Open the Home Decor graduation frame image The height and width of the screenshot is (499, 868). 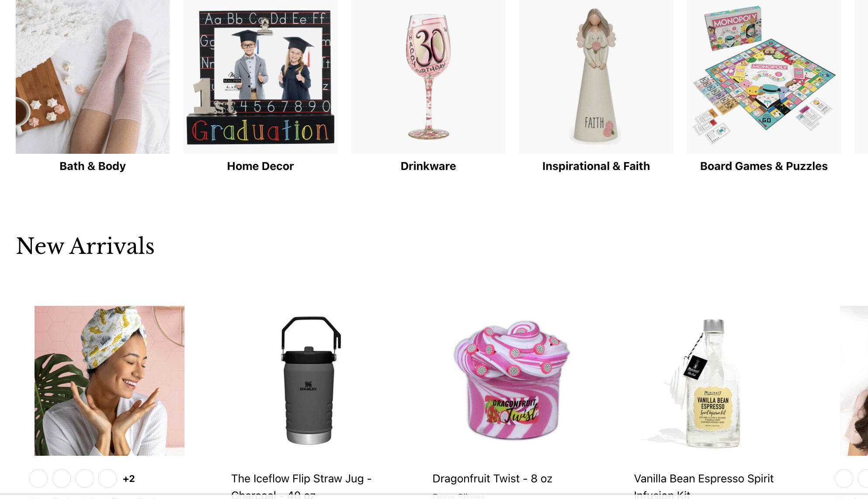(260, 77)
